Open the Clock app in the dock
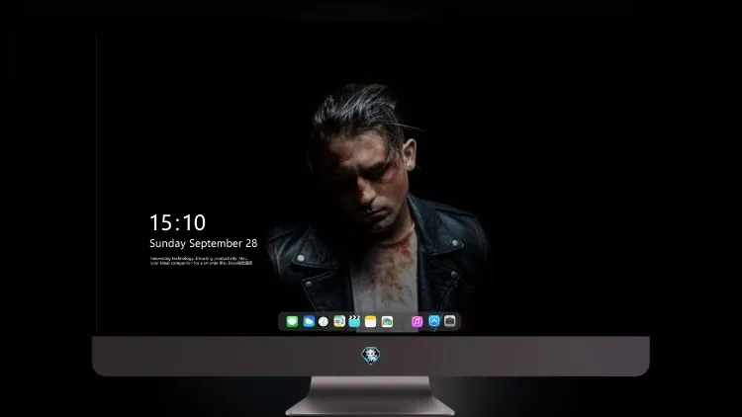 click(x=324, y=321)
